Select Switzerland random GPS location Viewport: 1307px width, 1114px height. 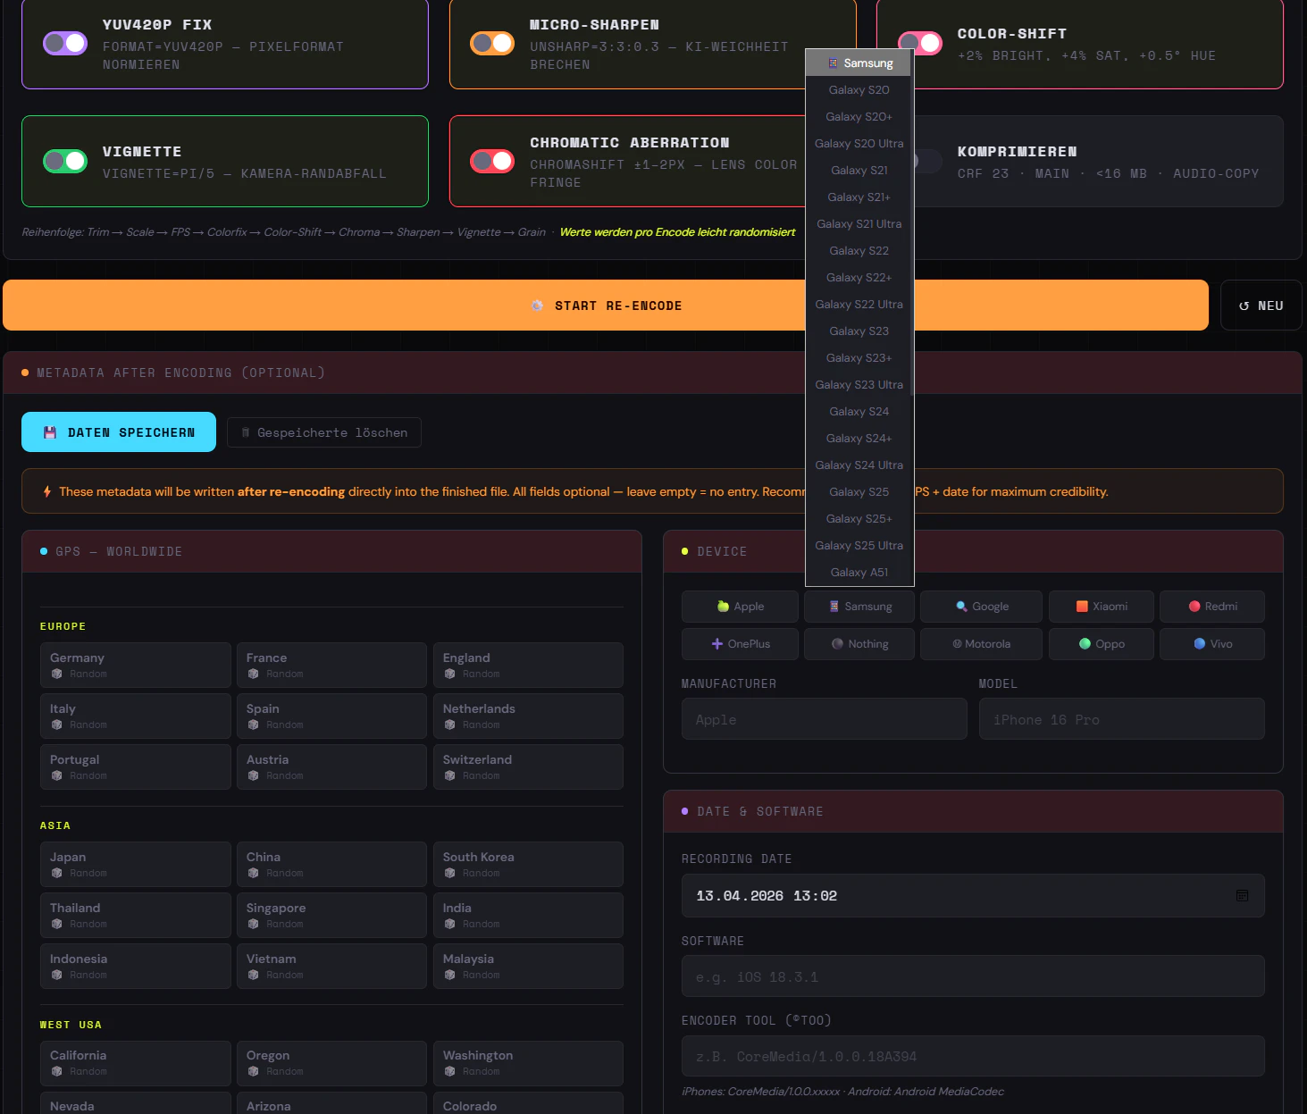(x=528, y=767)
